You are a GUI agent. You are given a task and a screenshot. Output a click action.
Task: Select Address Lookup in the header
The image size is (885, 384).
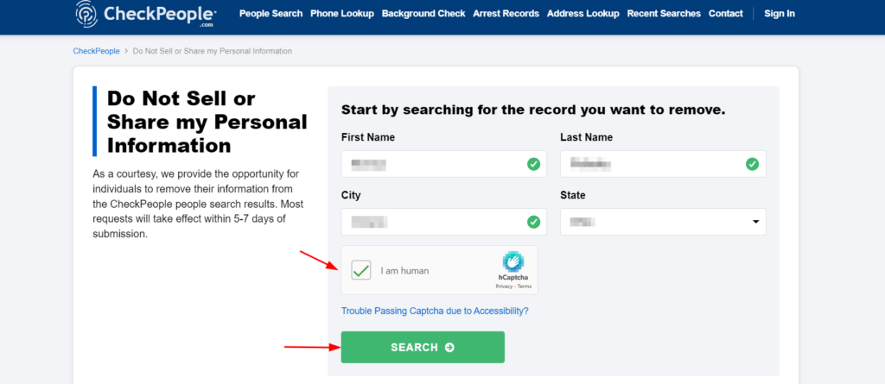click(x=583, y=14)
